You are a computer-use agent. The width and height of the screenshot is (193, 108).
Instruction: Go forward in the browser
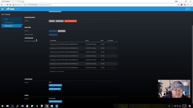point(5,5)
